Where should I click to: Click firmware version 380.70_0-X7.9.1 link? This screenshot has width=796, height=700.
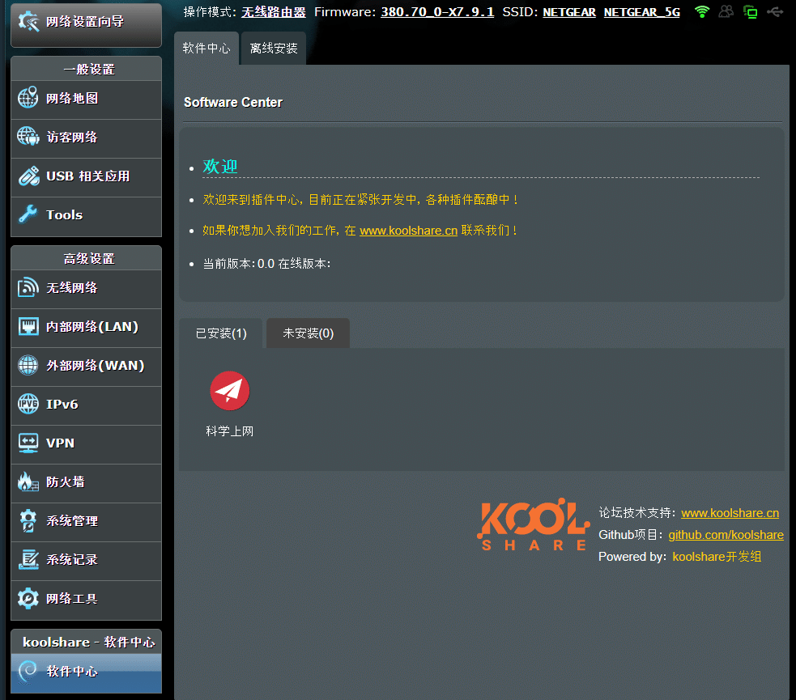click(x=437, y=12)
